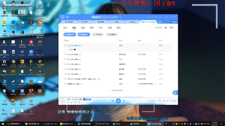Skip to the previous track

click(x=112, y=101)
